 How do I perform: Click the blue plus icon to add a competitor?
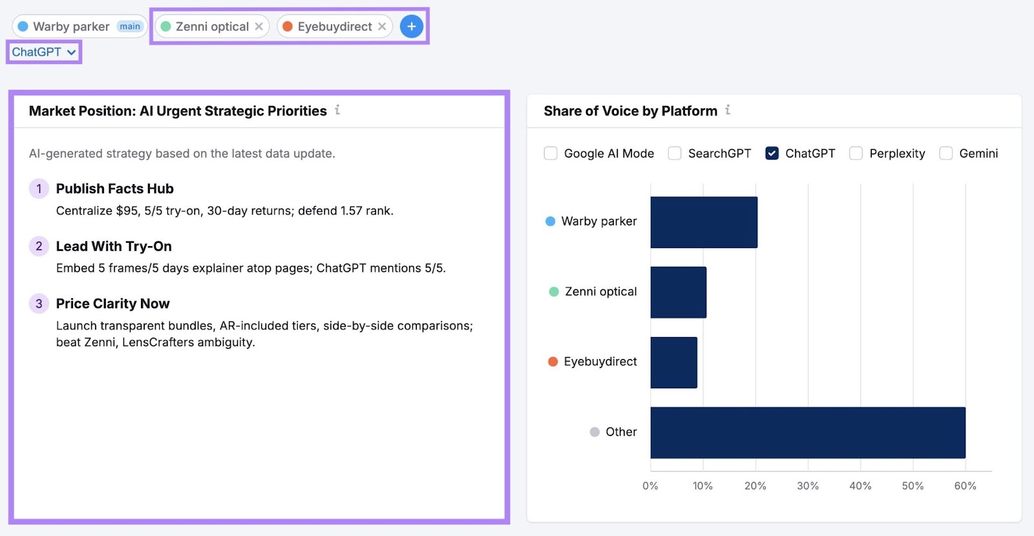tap(412, 26)
